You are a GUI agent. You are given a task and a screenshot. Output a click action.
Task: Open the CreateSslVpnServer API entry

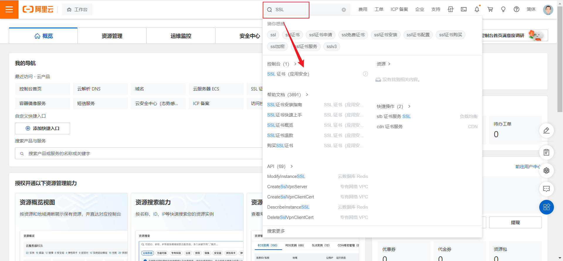287,187
